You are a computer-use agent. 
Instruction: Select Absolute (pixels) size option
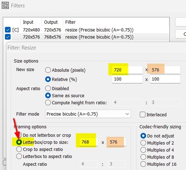48,70
